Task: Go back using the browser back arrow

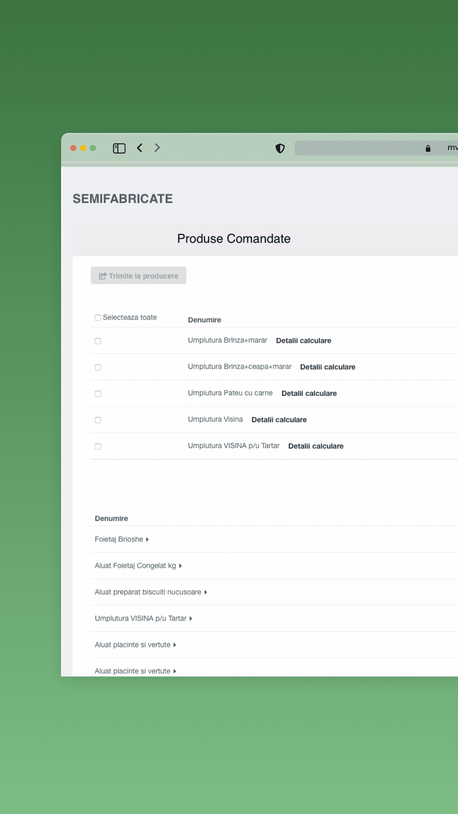Action: coord(140,148)
